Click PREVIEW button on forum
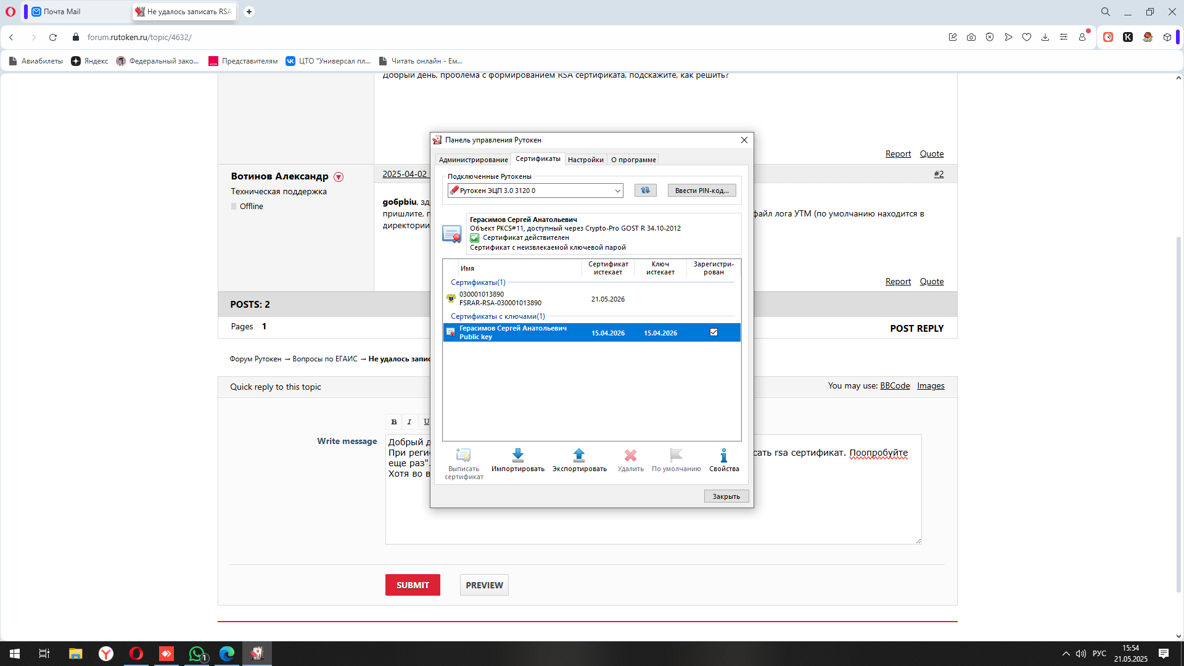This screenshot has height=666, width=1184. click(484, 585)
